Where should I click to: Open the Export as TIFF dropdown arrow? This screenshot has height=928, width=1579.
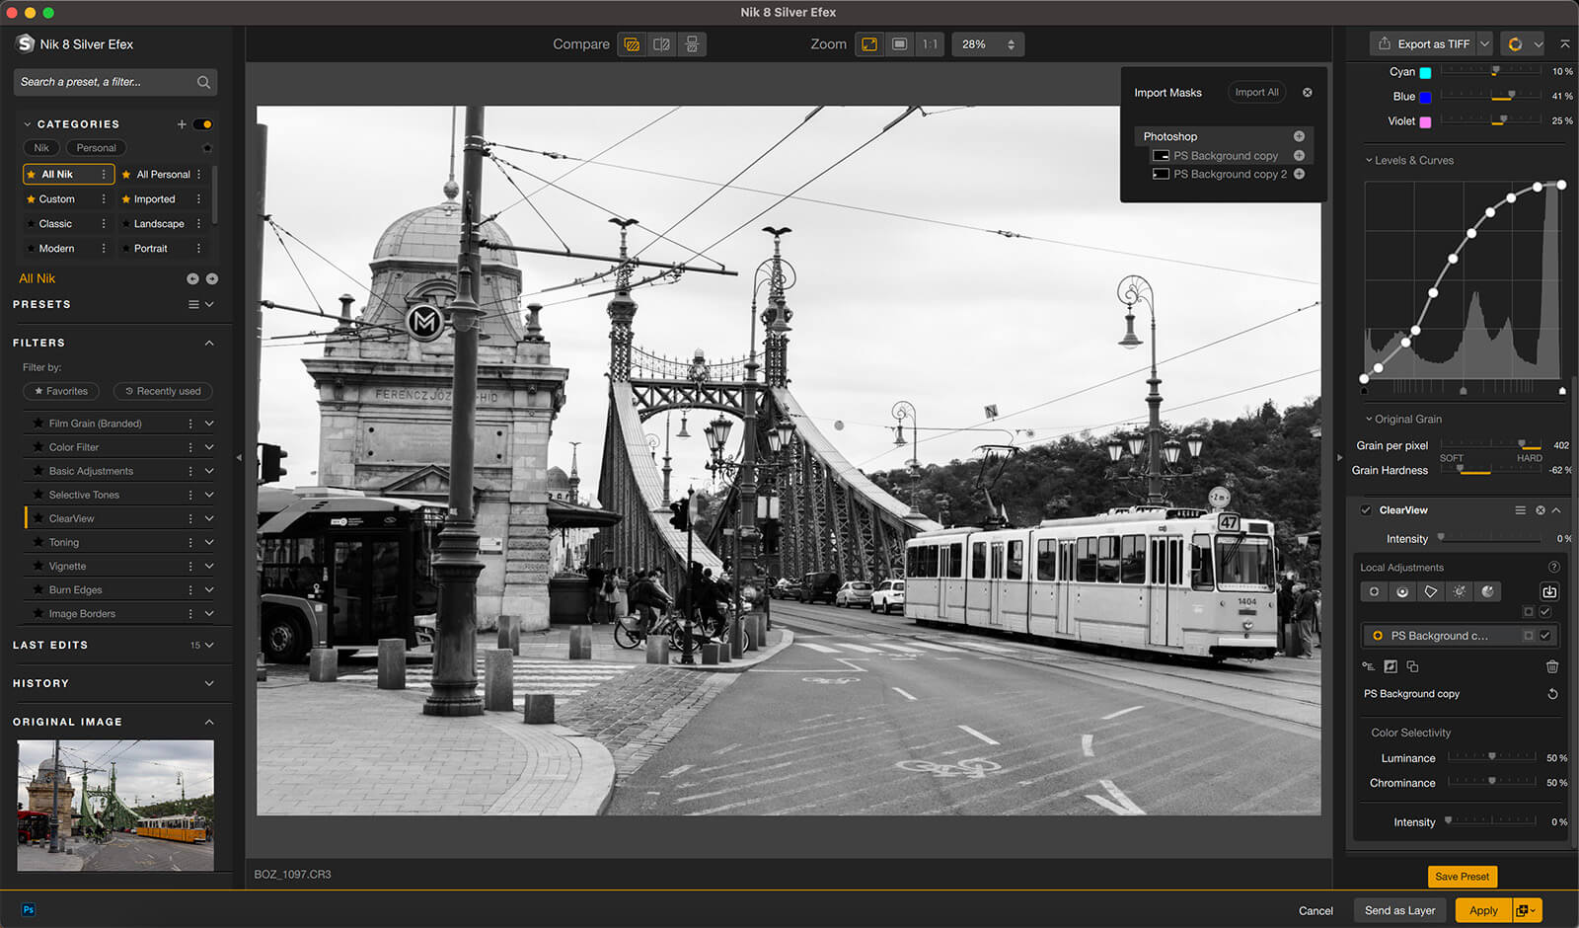tap(1484, 44)
